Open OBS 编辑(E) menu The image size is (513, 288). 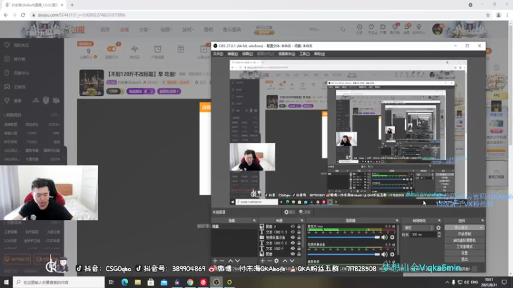tap(233, 54)
